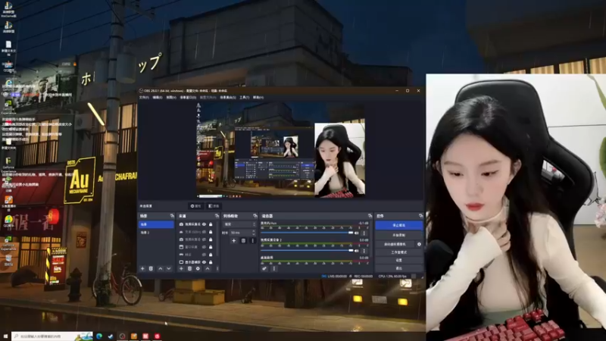The width and height of the screenshot is (606, 341).
Task: Open the orange app icon in taskbar
Action: pyautogui.click(x=134, y=336)
